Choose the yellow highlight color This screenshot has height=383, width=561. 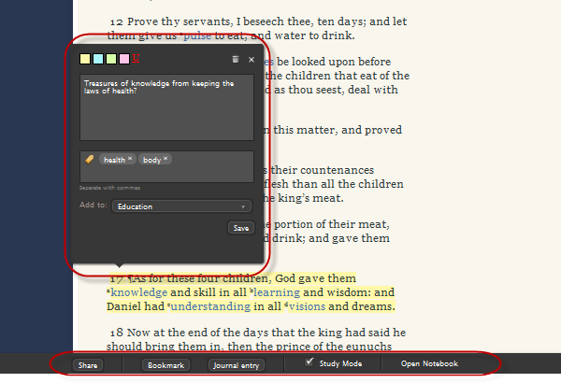(x=85, y=59)
